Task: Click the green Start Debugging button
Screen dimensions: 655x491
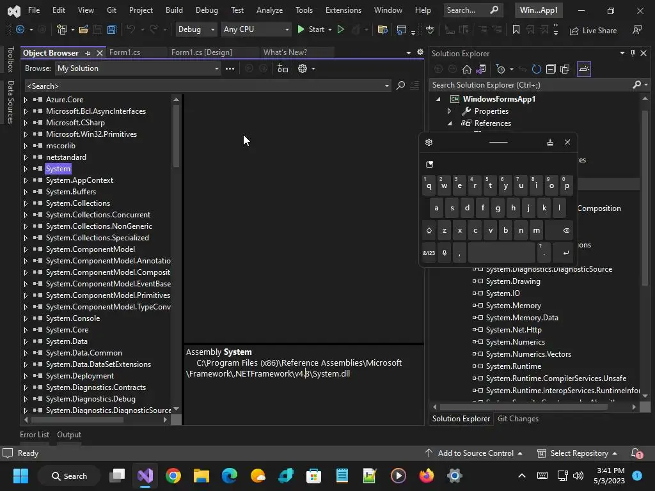Action: point(310,29)
